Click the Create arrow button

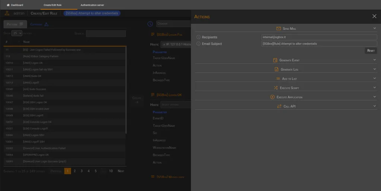pos(137,100)
